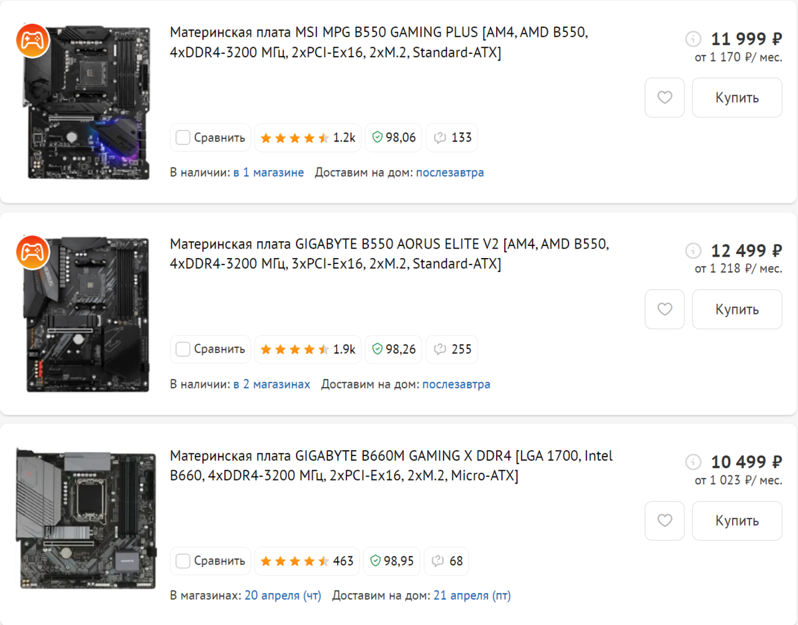Viewport: 798px width, 625px height.
Task: Check Сравнить for GIGABYTE B660M GAMING X DDR4
Action: 210,561
